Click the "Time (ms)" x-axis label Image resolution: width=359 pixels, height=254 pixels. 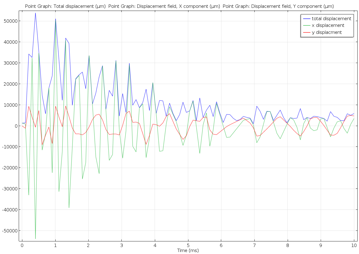[188, 250]
